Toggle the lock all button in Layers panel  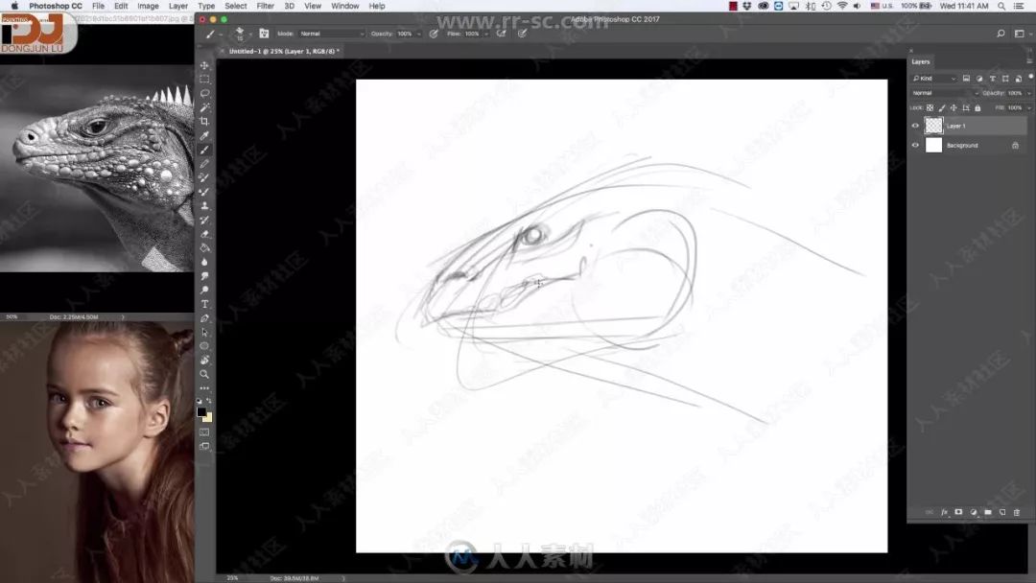(x=977, y=107)
